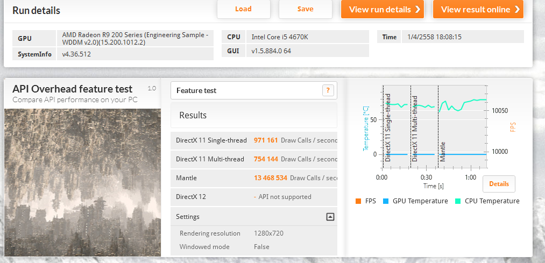The image size is (545, 263).
Task: Click the orange FPS legend swatch
Action: click(x=358, y=201)
